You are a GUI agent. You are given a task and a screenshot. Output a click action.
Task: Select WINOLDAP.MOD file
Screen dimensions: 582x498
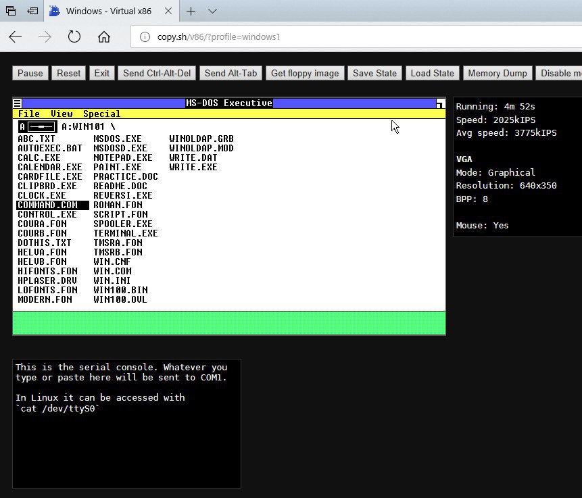pos(201,148)
